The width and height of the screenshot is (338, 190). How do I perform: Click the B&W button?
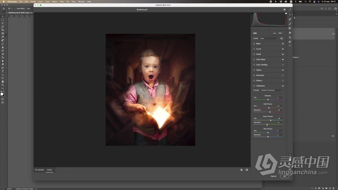click(280, 33)
